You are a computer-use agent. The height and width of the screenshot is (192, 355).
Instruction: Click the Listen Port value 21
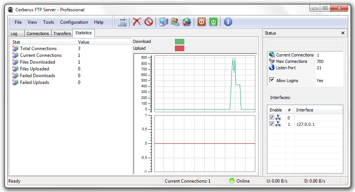(x=319, y=68)
